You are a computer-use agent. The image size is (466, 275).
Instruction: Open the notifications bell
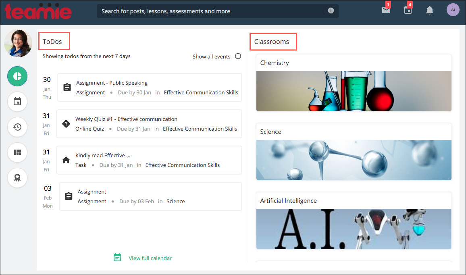(x=429, y=10)
